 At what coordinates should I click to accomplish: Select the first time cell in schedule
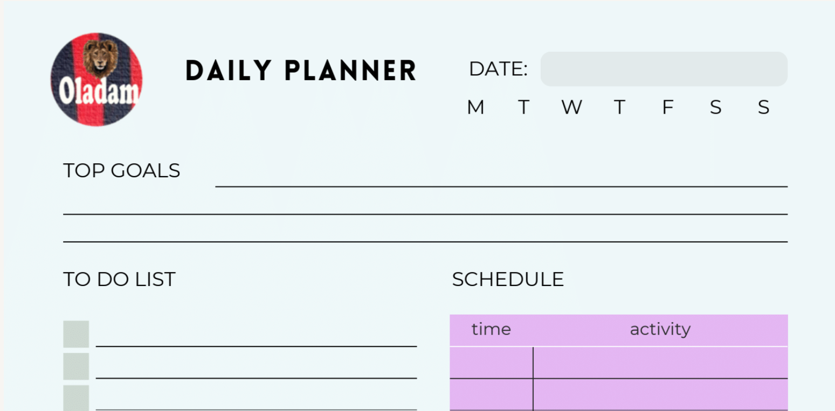tap(491, 363)
